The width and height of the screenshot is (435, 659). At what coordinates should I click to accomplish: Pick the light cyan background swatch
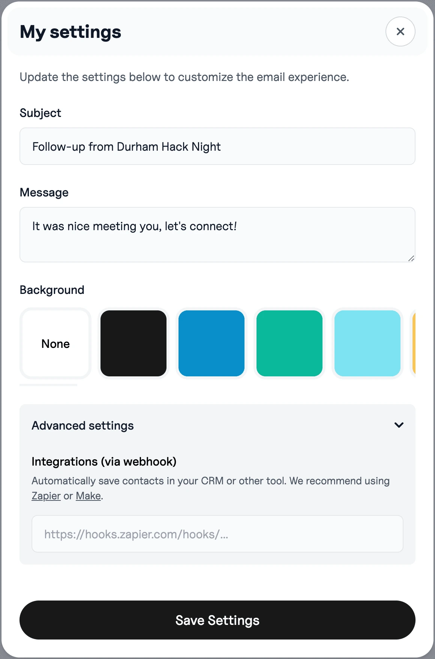[x=367, y=343]
